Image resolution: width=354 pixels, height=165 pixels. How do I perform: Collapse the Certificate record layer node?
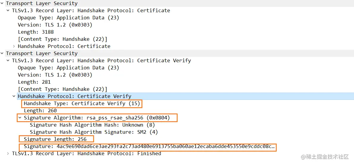point(8,11)
